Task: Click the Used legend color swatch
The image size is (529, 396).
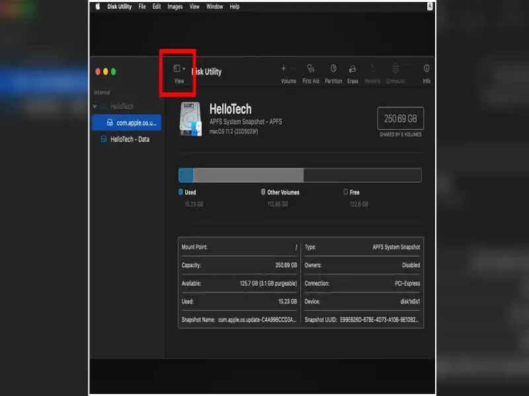Action: tap(181, 192)
